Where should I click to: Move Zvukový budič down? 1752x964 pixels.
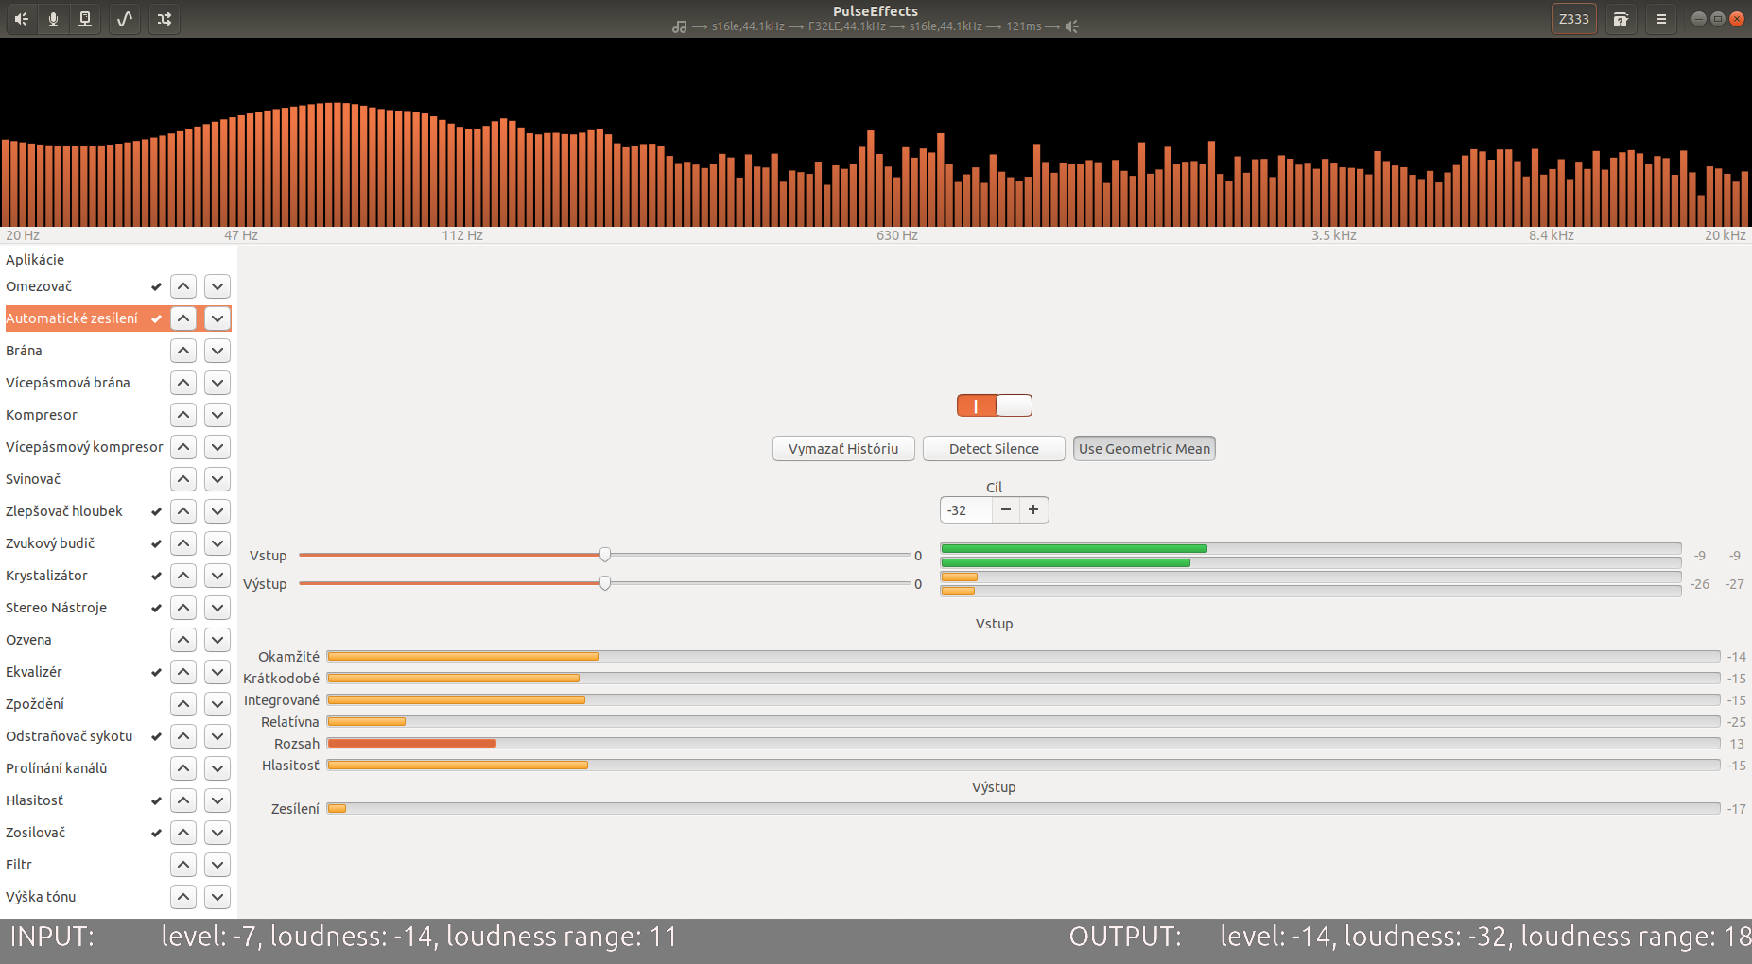click(217, 543)
